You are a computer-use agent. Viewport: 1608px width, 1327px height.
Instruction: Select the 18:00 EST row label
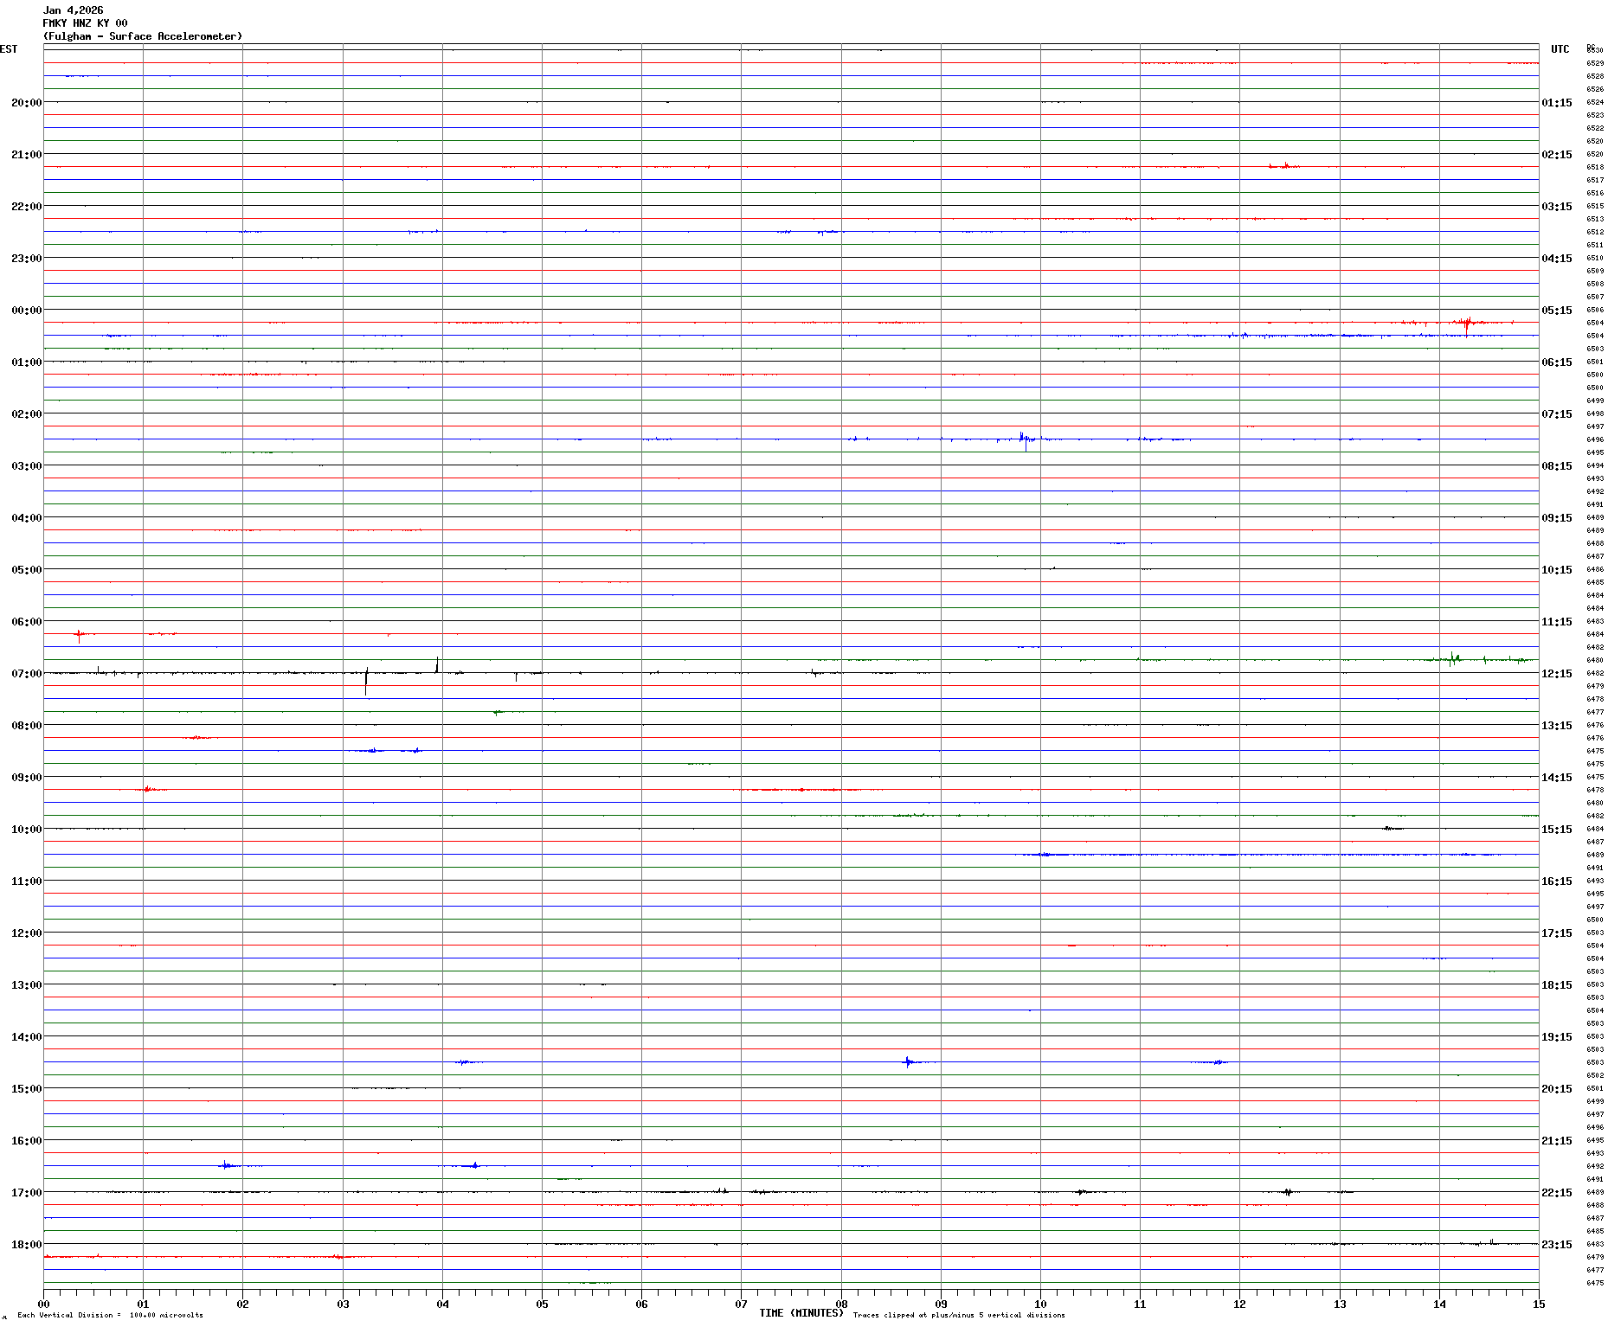pyautogui.click(x=26, y=1245)
